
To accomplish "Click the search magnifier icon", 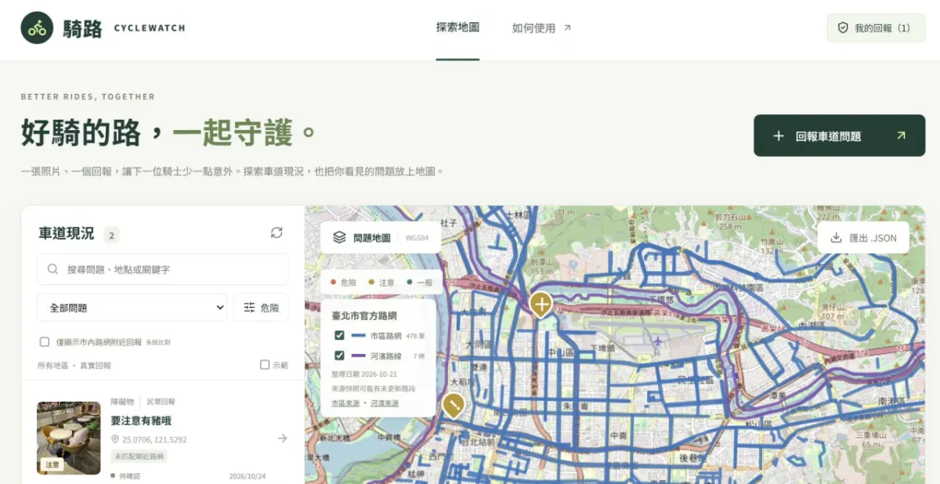I will pos(53,269).
